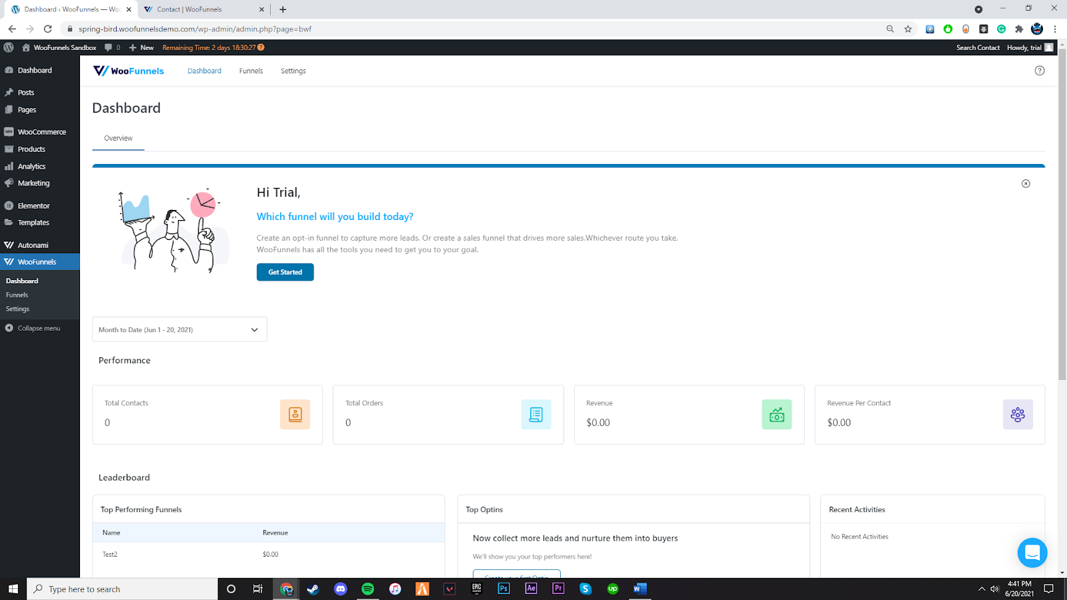Click the browser address bar URL
The image size is (1067, 600).
195,29
